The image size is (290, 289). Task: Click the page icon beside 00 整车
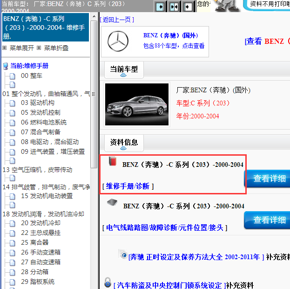tap(13, 76)
